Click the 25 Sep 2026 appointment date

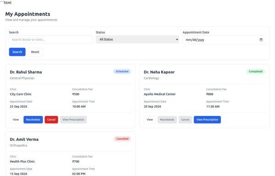[18, 107]
